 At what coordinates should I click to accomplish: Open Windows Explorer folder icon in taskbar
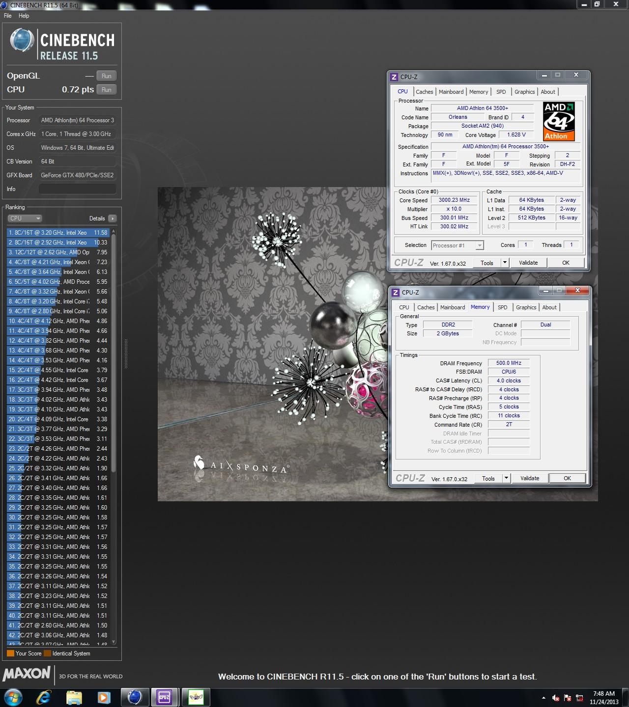(x=74, y=697)
